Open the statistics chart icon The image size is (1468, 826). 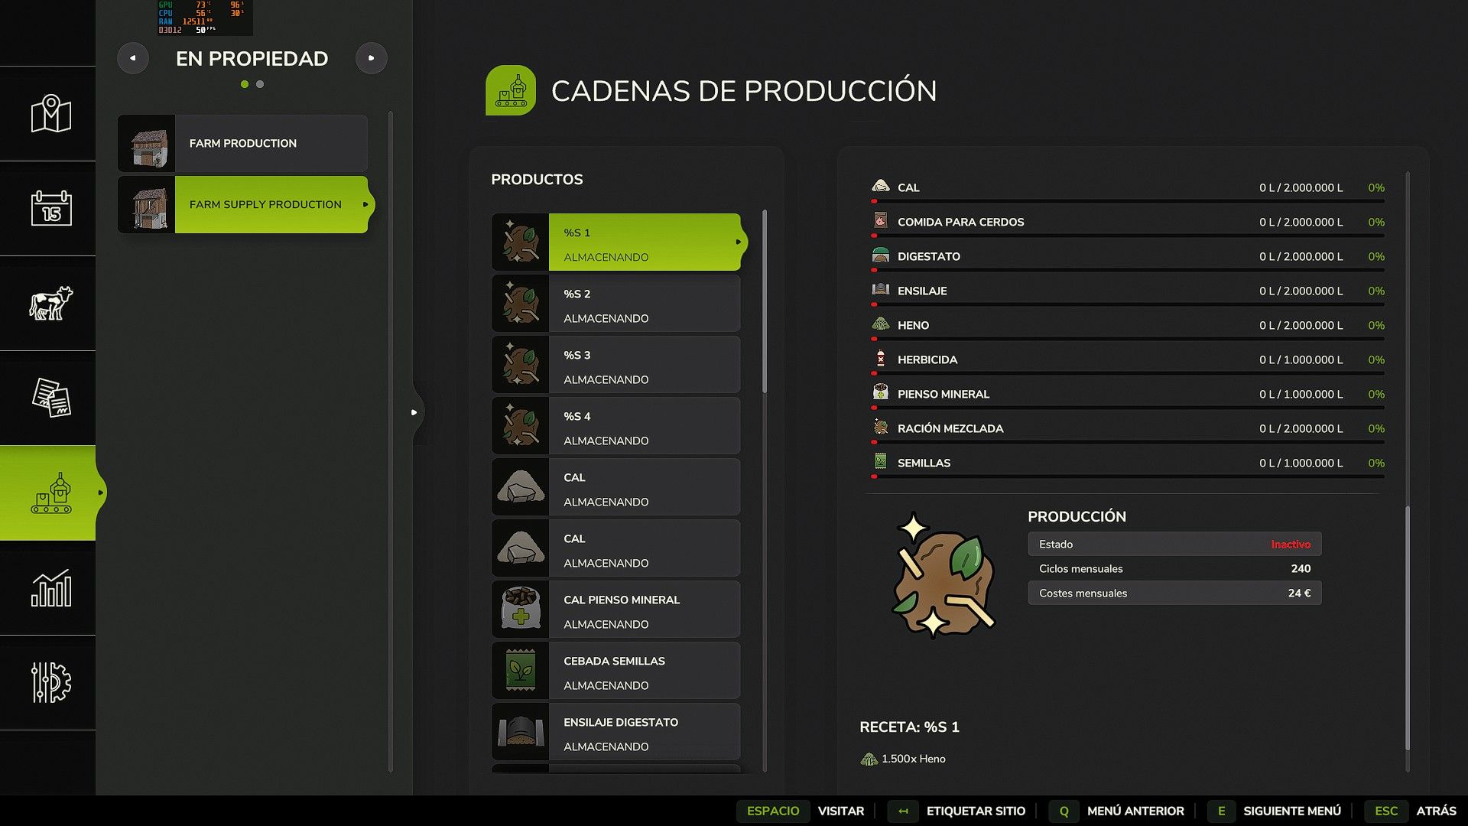click(50, 588)
